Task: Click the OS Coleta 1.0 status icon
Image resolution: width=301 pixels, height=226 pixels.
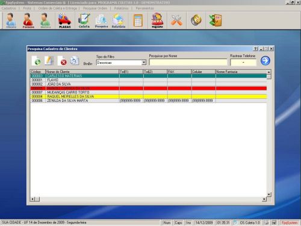Action: click(x=235, y=222)
